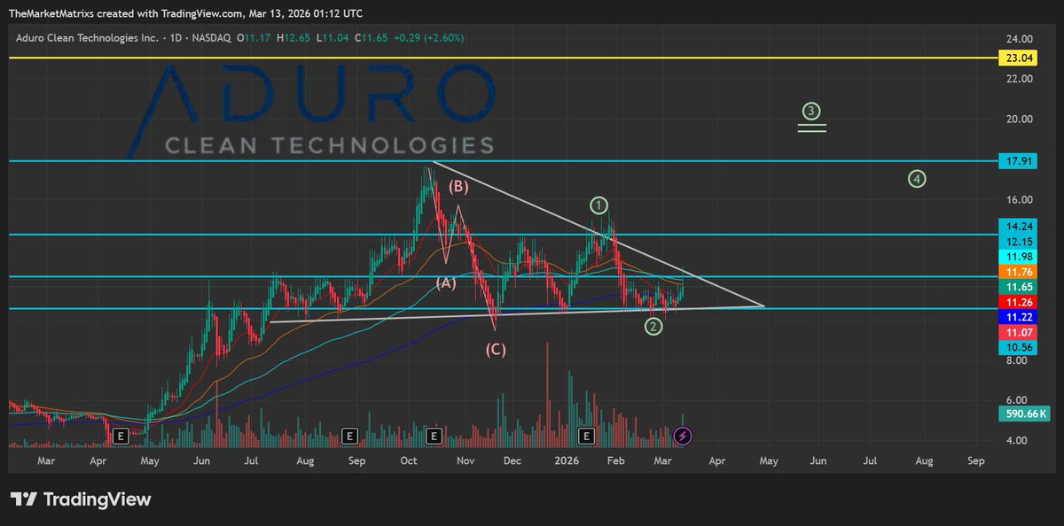Viewport: 1064px width, 526px height.
Task: Click the low value L11.04
Action: (x=332, y=38)
